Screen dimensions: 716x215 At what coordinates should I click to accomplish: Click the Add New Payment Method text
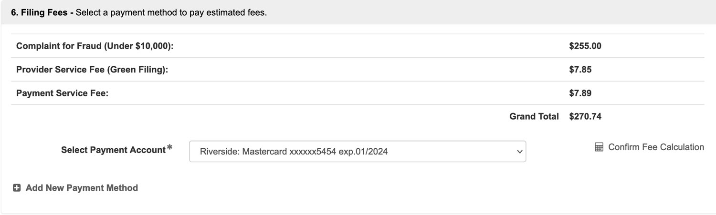tap(82, 188)
